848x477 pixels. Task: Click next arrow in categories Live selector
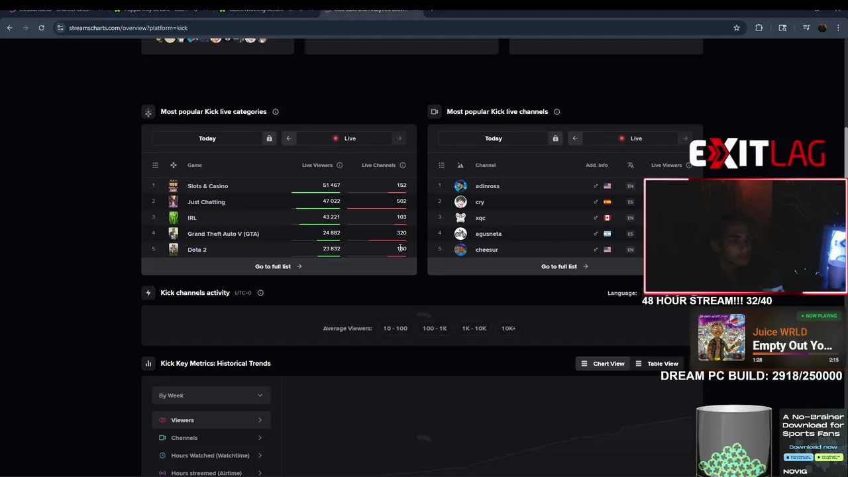[399, 138]
